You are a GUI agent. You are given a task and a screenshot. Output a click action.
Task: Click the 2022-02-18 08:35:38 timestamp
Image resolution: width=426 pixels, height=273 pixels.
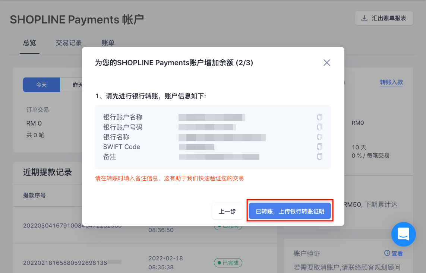[x=165, y=263]
